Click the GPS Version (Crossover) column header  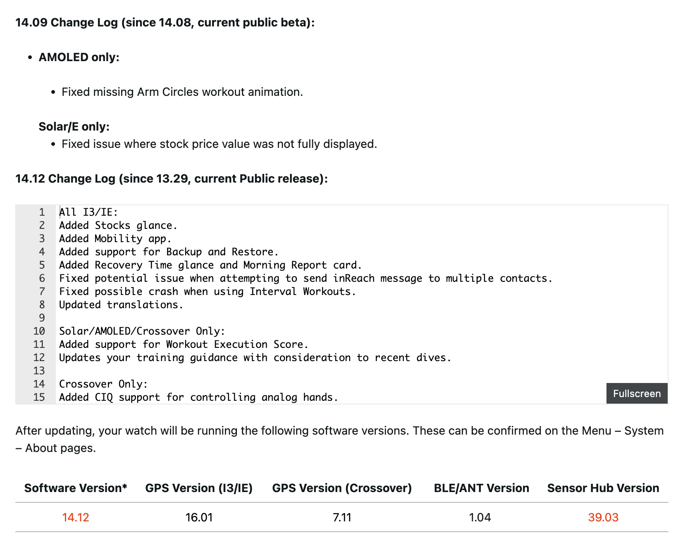click(x=342, y=488)
